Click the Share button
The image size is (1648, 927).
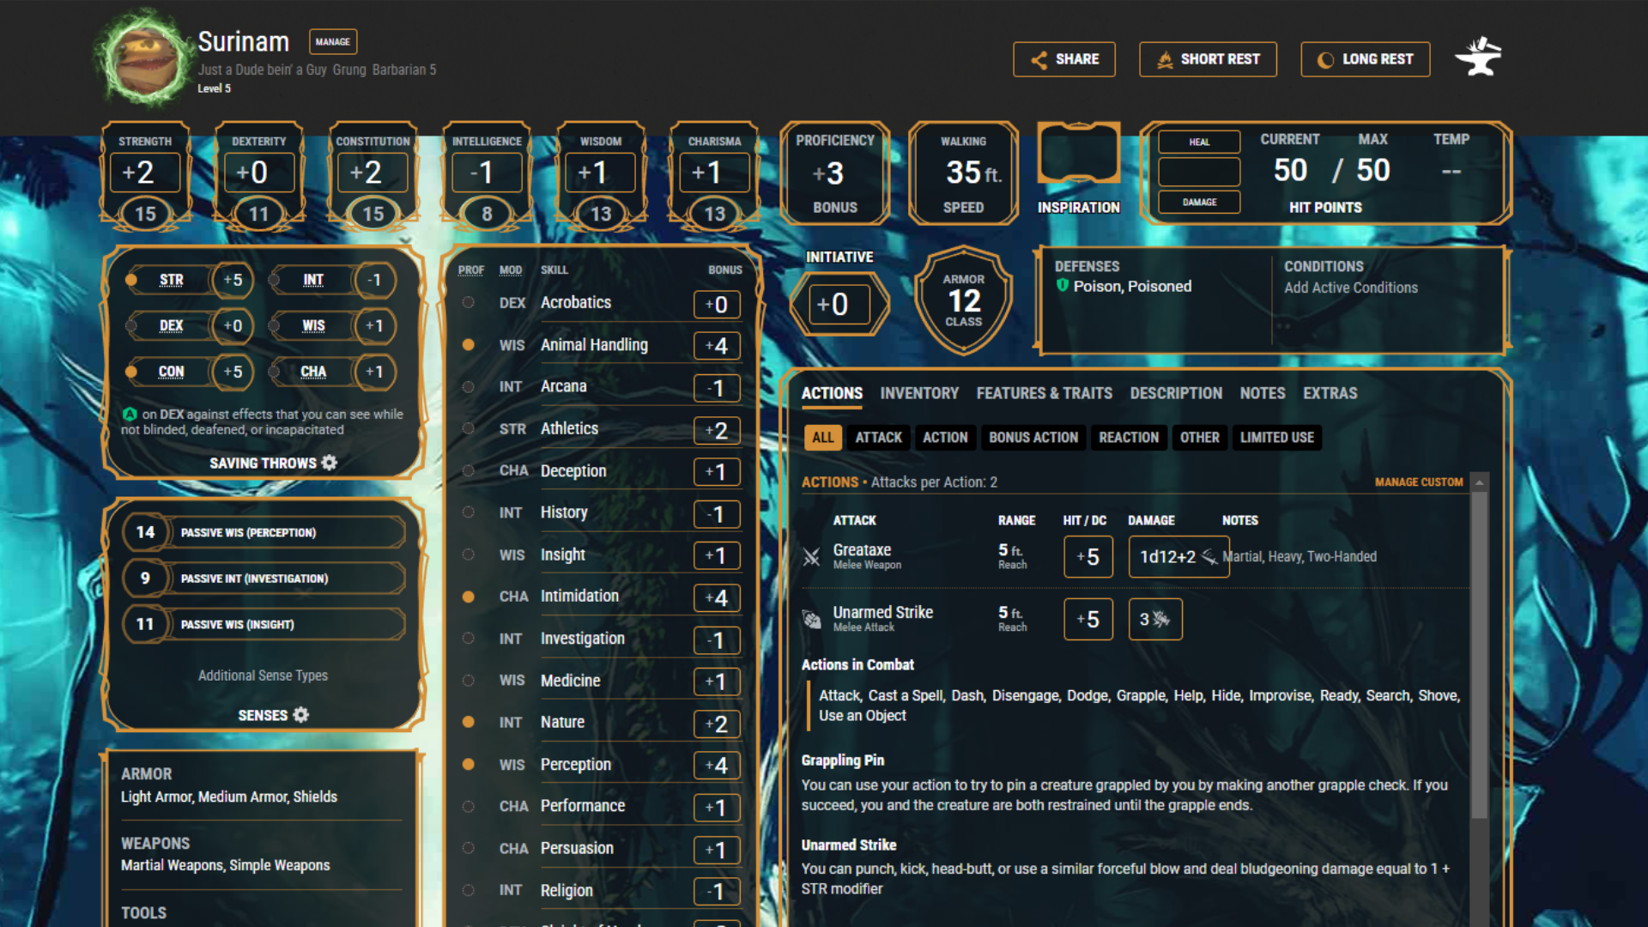point(1063,59)
